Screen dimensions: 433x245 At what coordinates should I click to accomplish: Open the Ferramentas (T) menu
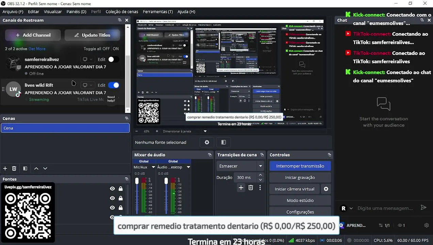click(x=158, y=12)
